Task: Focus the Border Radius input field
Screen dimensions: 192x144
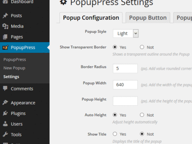Action: point(125,69)
